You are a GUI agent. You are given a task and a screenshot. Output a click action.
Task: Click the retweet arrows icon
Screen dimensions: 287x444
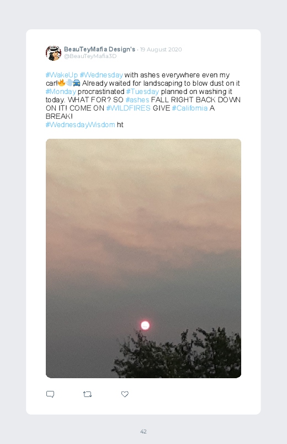(87, 394)
